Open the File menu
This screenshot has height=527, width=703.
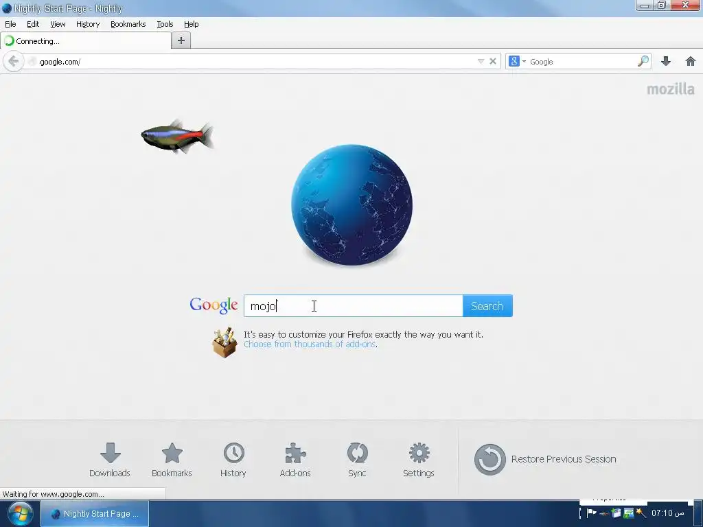click(10, 24)
